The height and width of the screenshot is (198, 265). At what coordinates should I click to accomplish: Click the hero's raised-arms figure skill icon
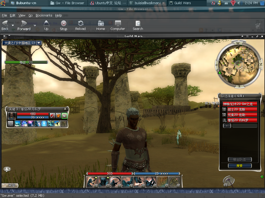[57, 123]
